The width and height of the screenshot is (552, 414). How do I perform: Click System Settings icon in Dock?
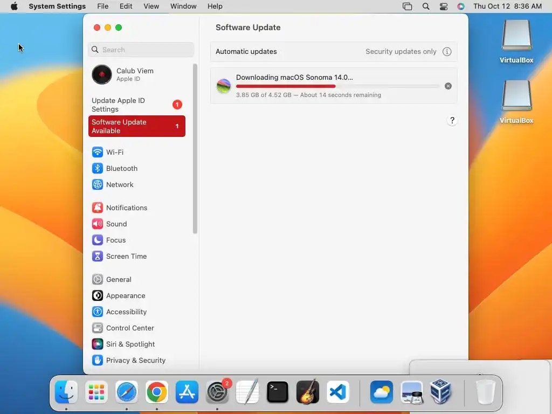[x=217, y=392]
